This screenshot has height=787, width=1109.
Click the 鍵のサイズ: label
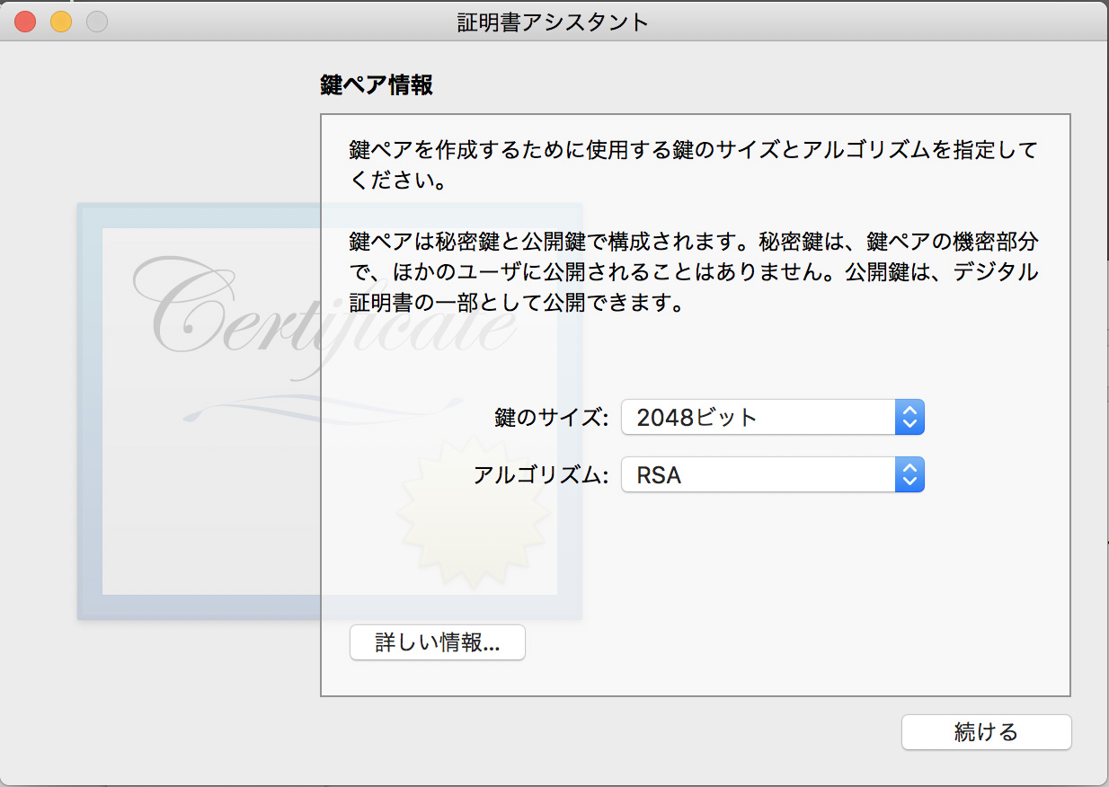coord(552,418)
